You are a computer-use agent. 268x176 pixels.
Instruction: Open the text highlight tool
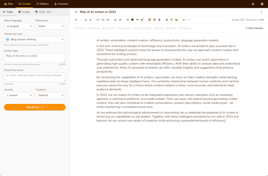point(142,20)
